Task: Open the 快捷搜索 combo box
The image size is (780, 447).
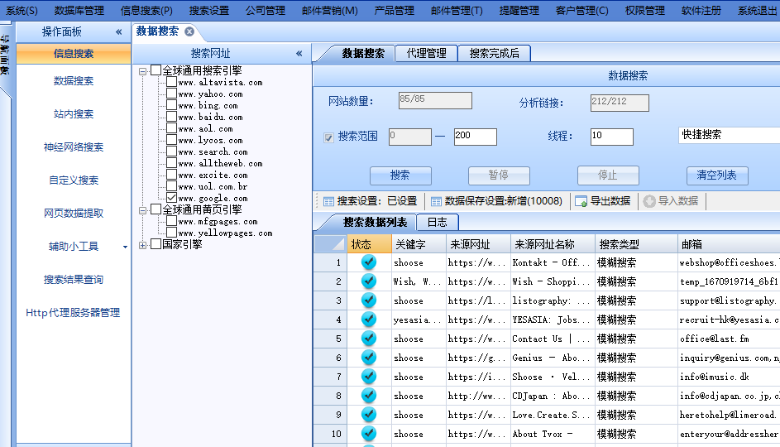Action: [729, 135]
